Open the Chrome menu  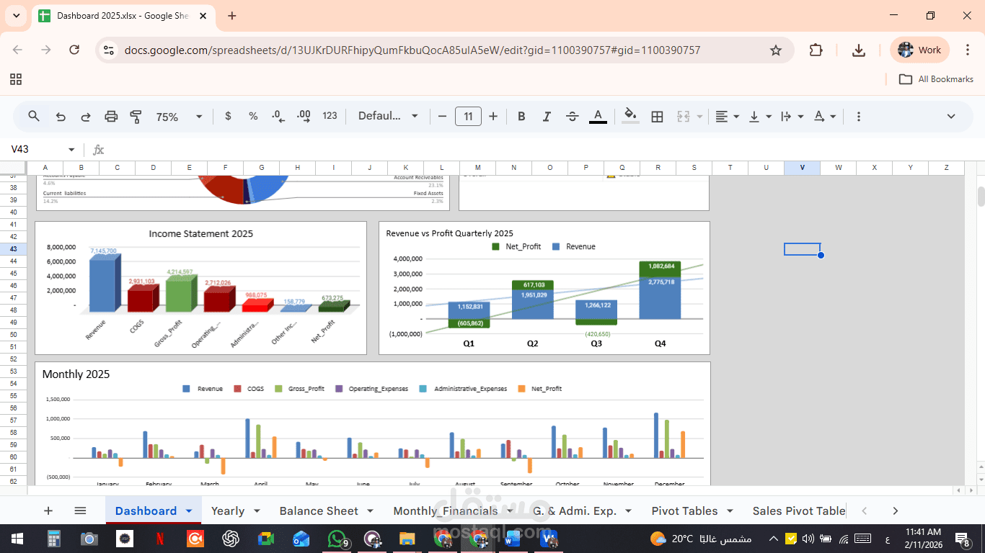pyautogui.click(x=968, y=50)
